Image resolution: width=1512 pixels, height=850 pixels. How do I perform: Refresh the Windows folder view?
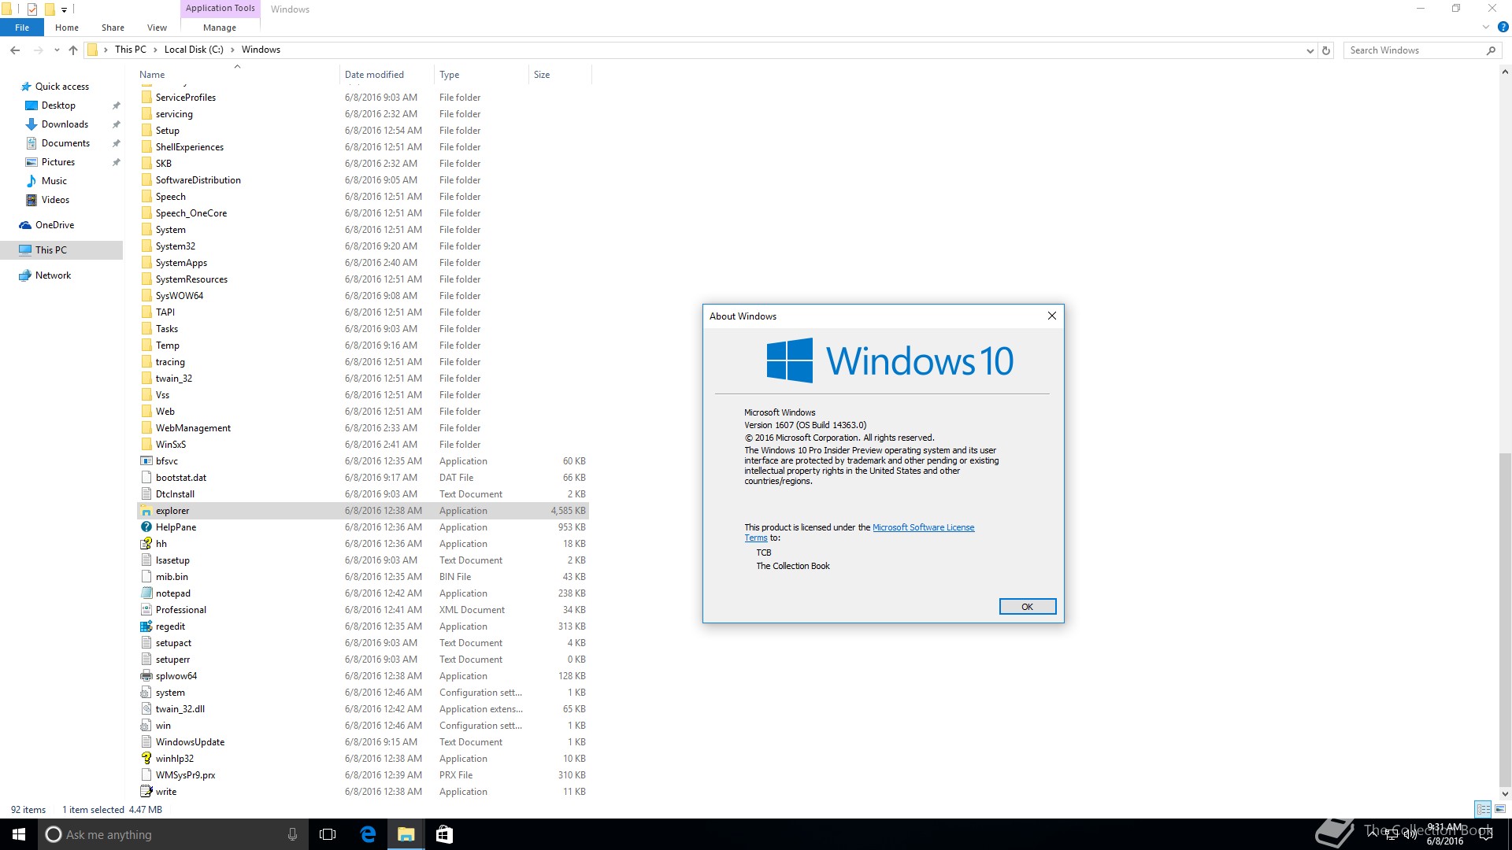(x=1326, y=50)
